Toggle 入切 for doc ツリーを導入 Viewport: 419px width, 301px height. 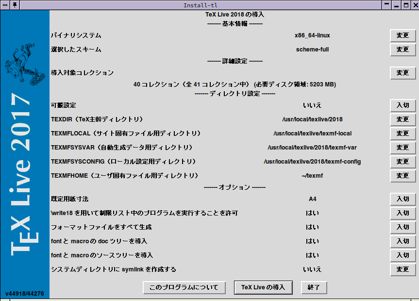tap(402, 241)
